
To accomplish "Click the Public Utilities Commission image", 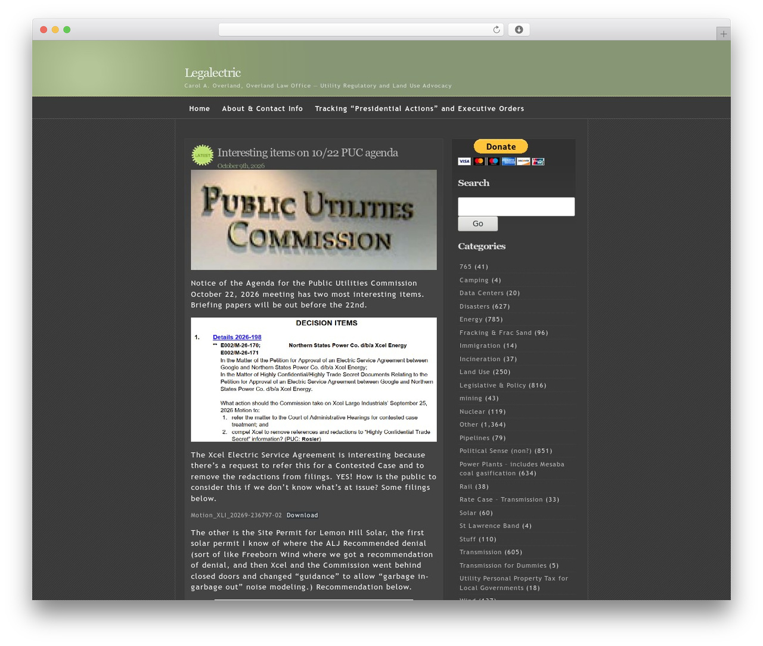I will tap(314, 220).
